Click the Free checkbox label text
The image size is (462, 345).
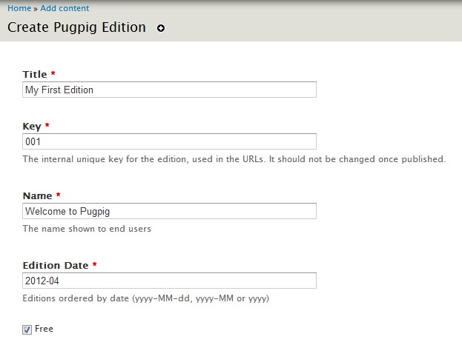[44, 329]
